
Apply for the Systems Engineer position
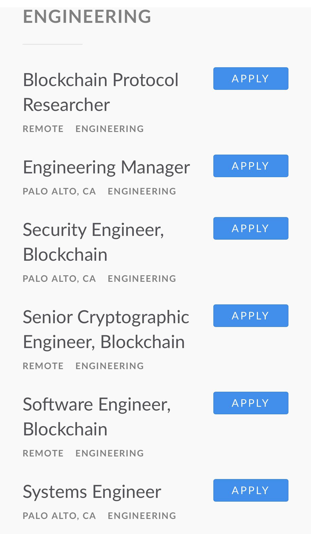(x=251, y=490)
